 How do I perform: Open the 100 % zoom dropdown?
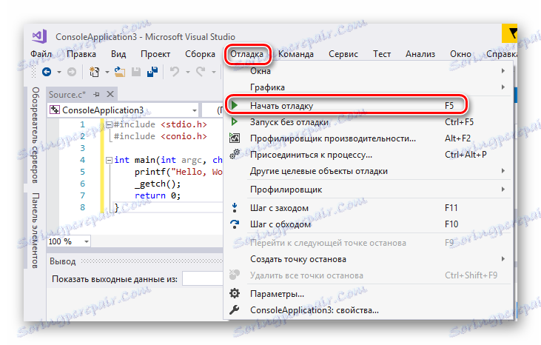87,241
